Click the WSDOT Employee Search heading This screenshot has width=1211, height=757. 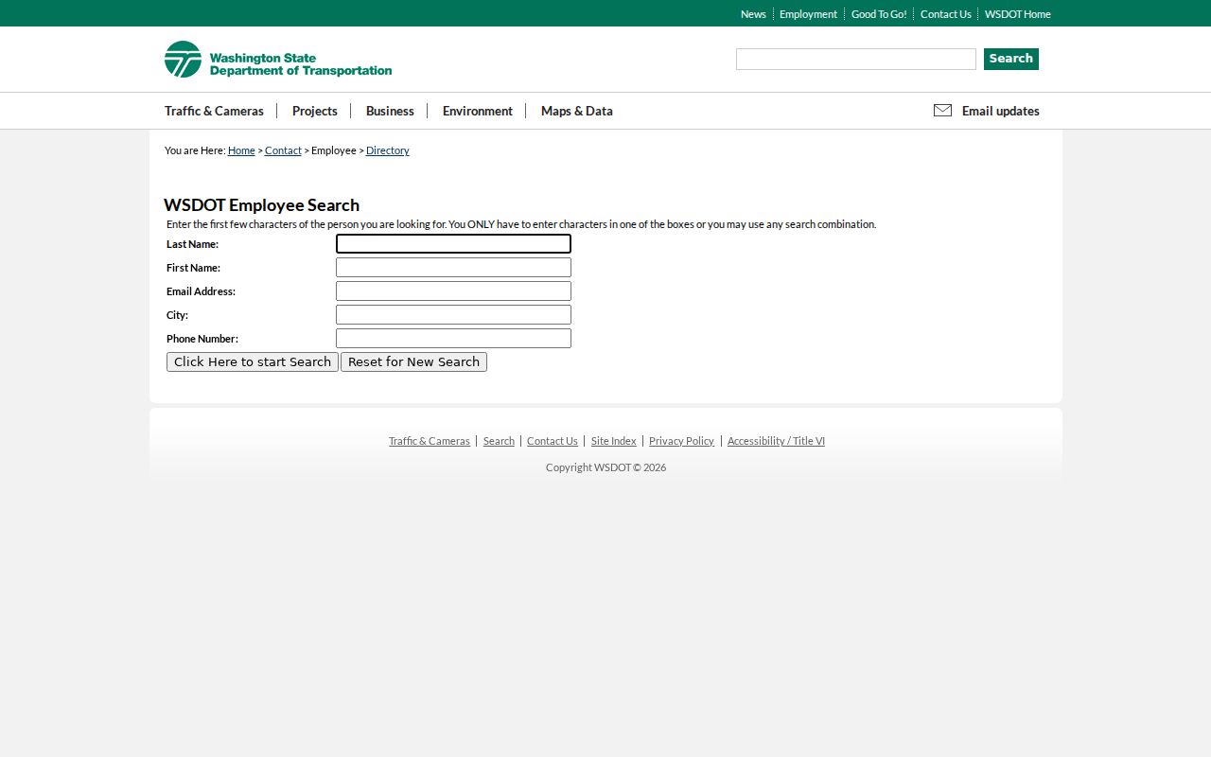coord(262,205)
